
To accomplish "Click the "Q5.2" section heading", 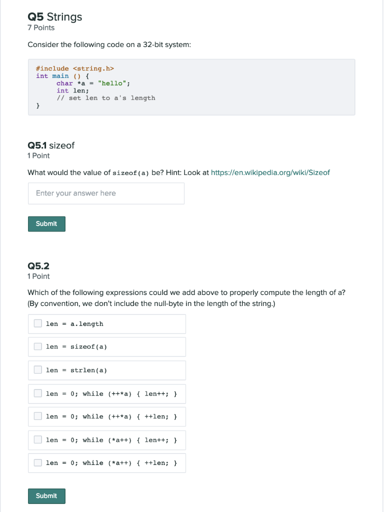I will [38, 265].
